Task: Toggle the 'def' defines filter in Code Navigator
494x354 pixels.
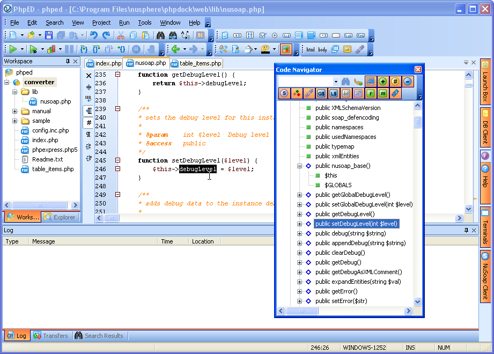Action: [x=346, y=93]
